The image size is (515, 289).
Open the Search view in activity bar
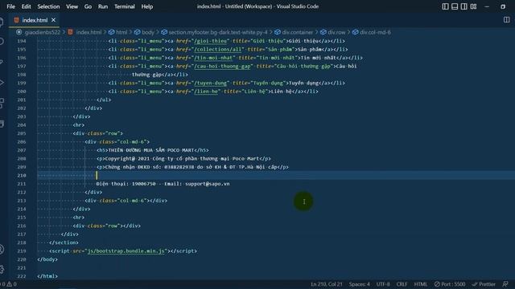(2, 41)
